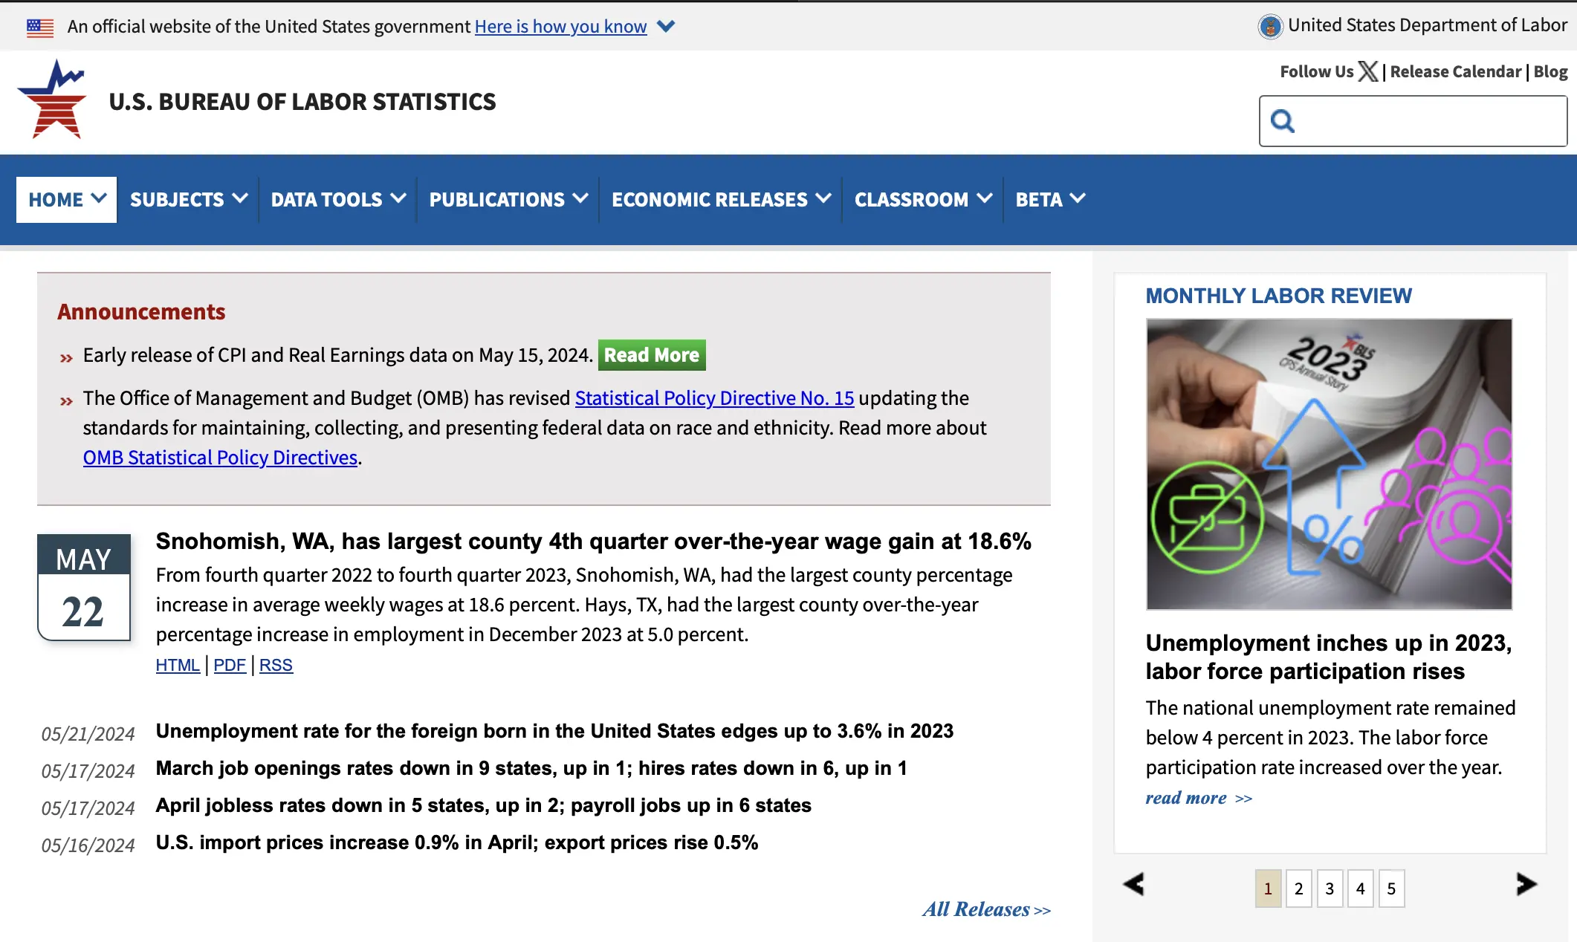
Task: Open 'Unemployment inches up in 2023' article title
Action: 1329,657
